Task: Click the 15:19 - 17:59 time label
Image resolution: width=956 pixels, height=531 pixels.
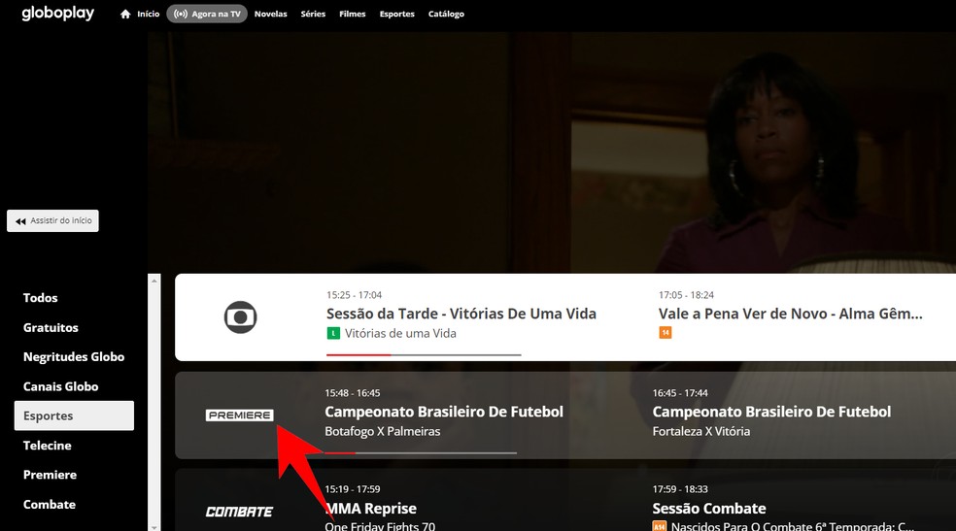Action: tap(353, 489)
